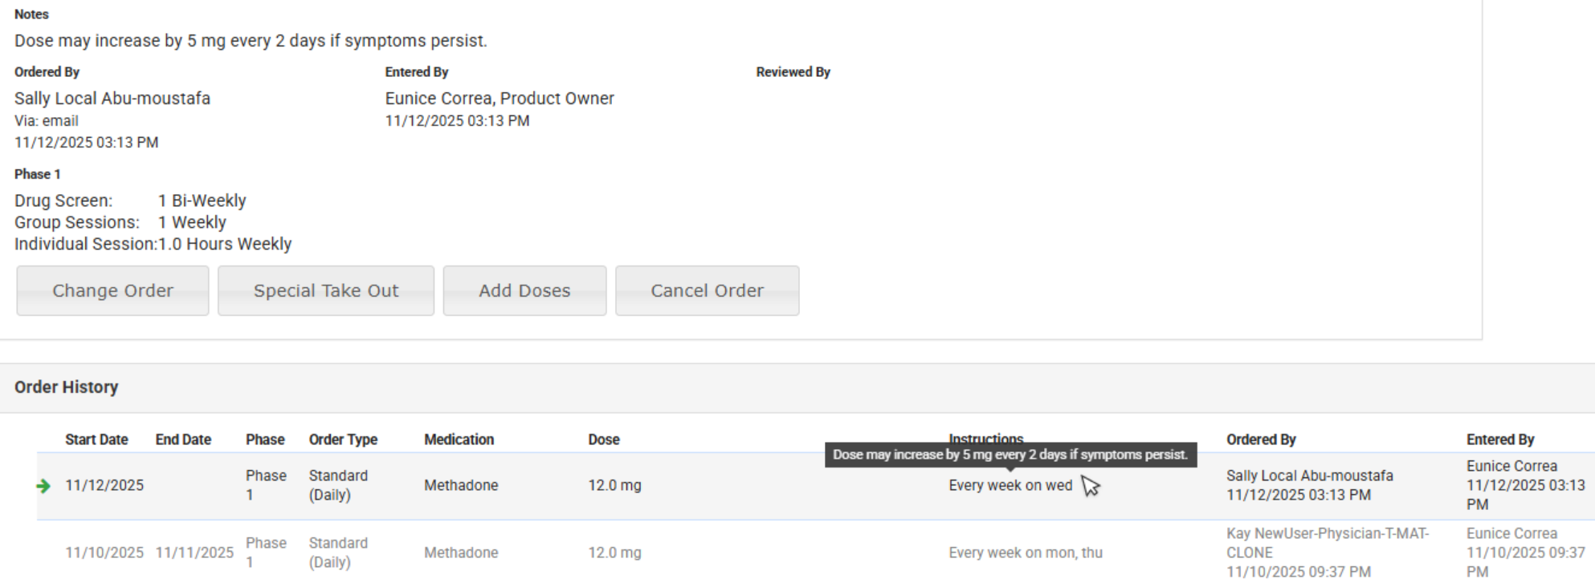1595x583 pixels.
Task: Cancel the order using Cancel Order
Action: [x=707, y=291]
